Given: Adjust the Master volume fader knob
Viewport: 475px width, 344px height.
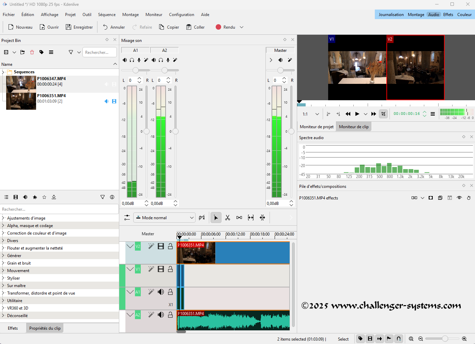Looking at the screenshot, I should coord(291,131).
